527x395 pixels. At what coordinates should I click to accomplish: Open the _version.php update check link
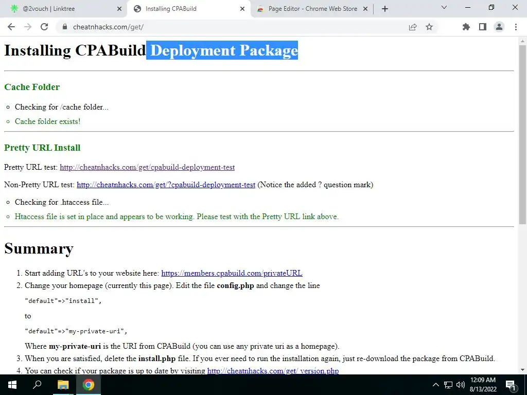point(273,370)
